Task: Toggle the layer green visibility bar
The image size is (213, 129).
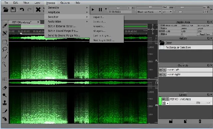Action: click(x=160, y=101)
